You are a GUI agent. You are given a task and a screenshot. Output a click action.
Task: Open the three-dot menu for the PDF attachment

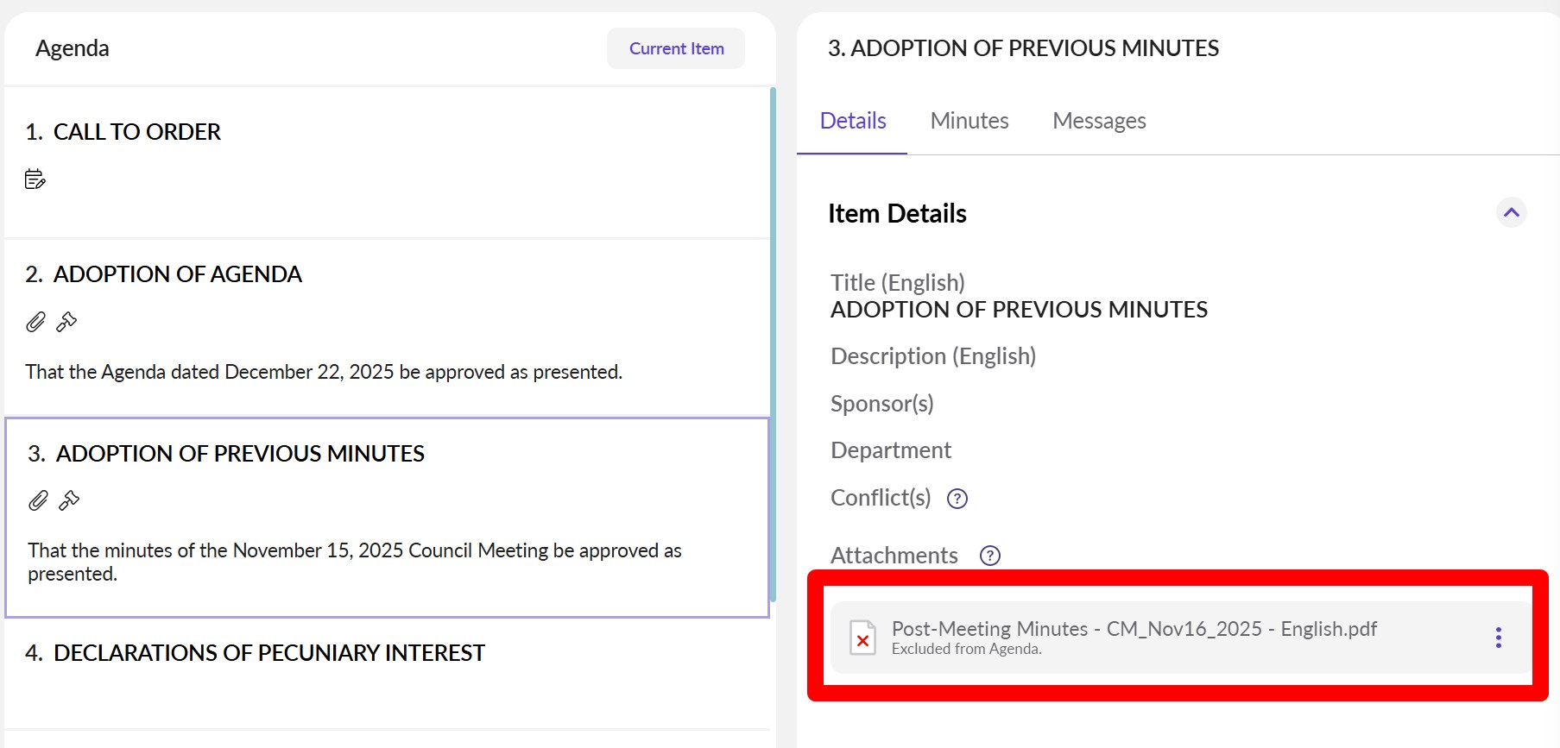[1498, 638]
